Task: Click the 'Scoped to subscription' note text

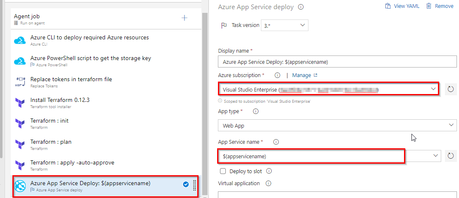Action: tap(267, 101)
